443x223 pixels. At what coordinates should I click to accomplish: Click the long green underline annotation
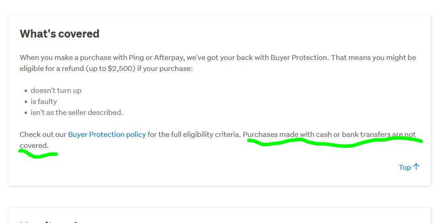pyautogui.click(x=335, y=143)
